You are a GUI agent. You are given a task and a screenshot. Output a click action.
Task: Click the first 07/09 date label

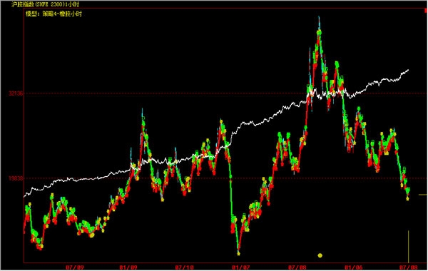[x=74, y=267]
